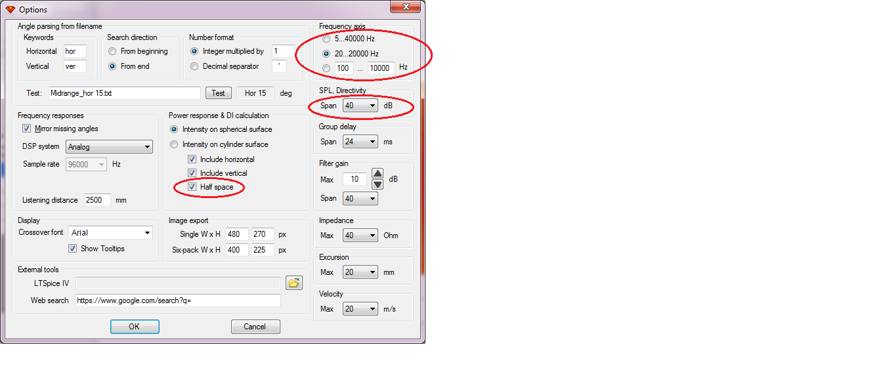Choose Decimal separator number format

pyautogui.click(x=194, y=66)
